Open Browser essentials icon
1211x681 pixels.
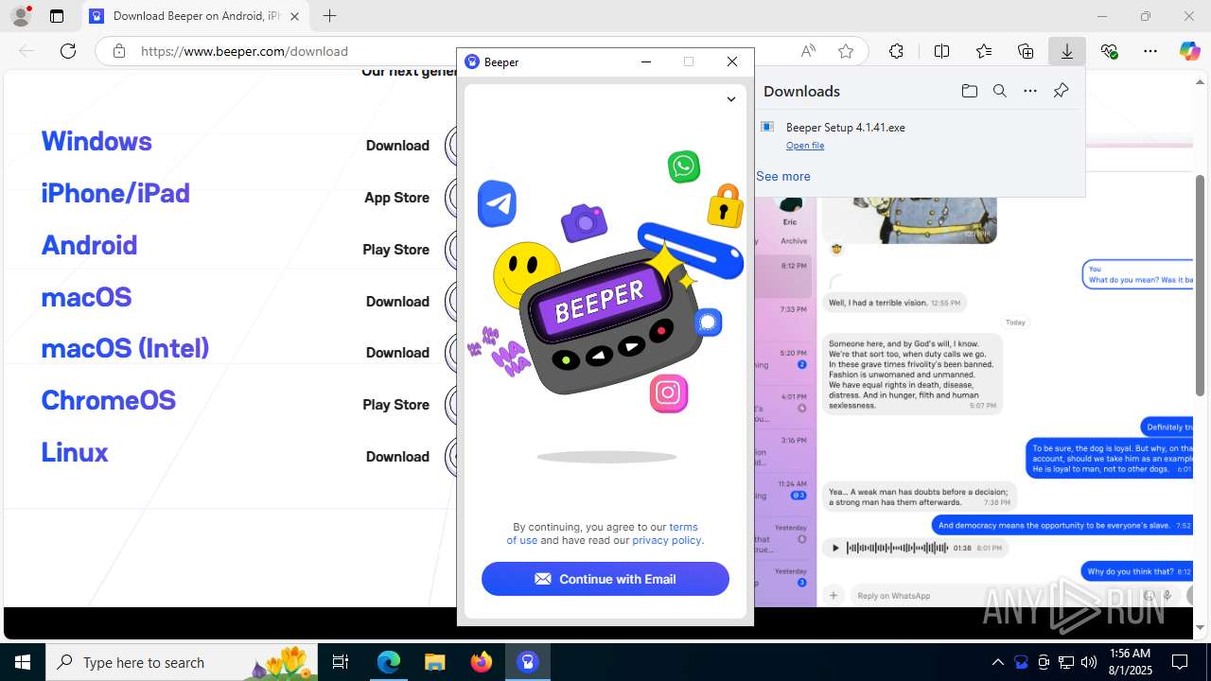[1109, 51]
